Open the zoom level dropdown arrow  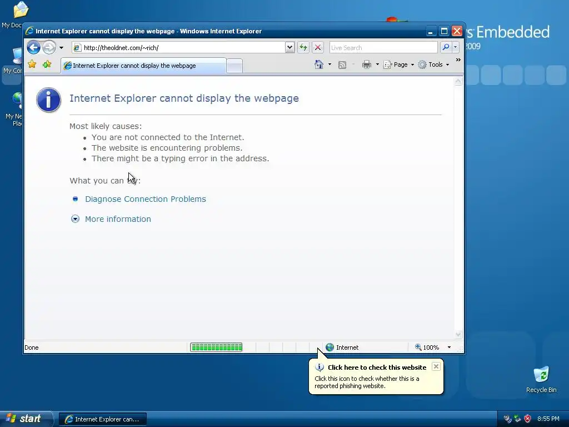click(x=449, y=347)
